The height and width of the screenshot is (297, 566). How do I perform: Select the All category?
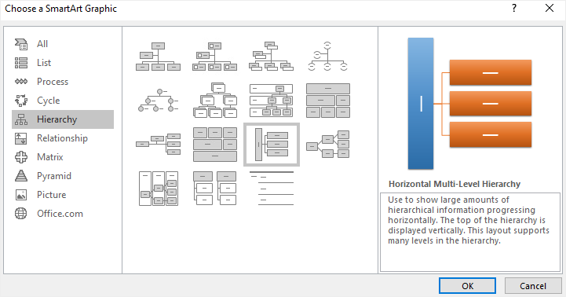pyautogui.click(x=63, y=44)
